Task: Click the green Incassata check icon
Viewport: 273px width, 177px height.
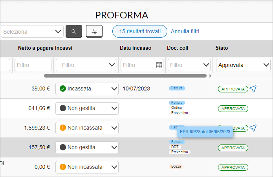Action: coord(63,88)
